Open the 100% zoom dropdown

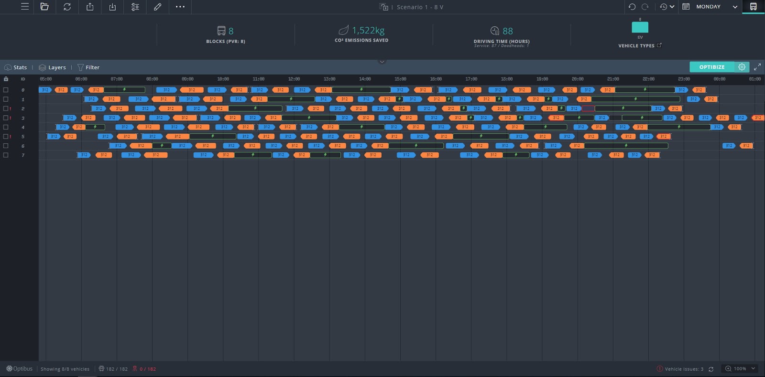(740, 368)
